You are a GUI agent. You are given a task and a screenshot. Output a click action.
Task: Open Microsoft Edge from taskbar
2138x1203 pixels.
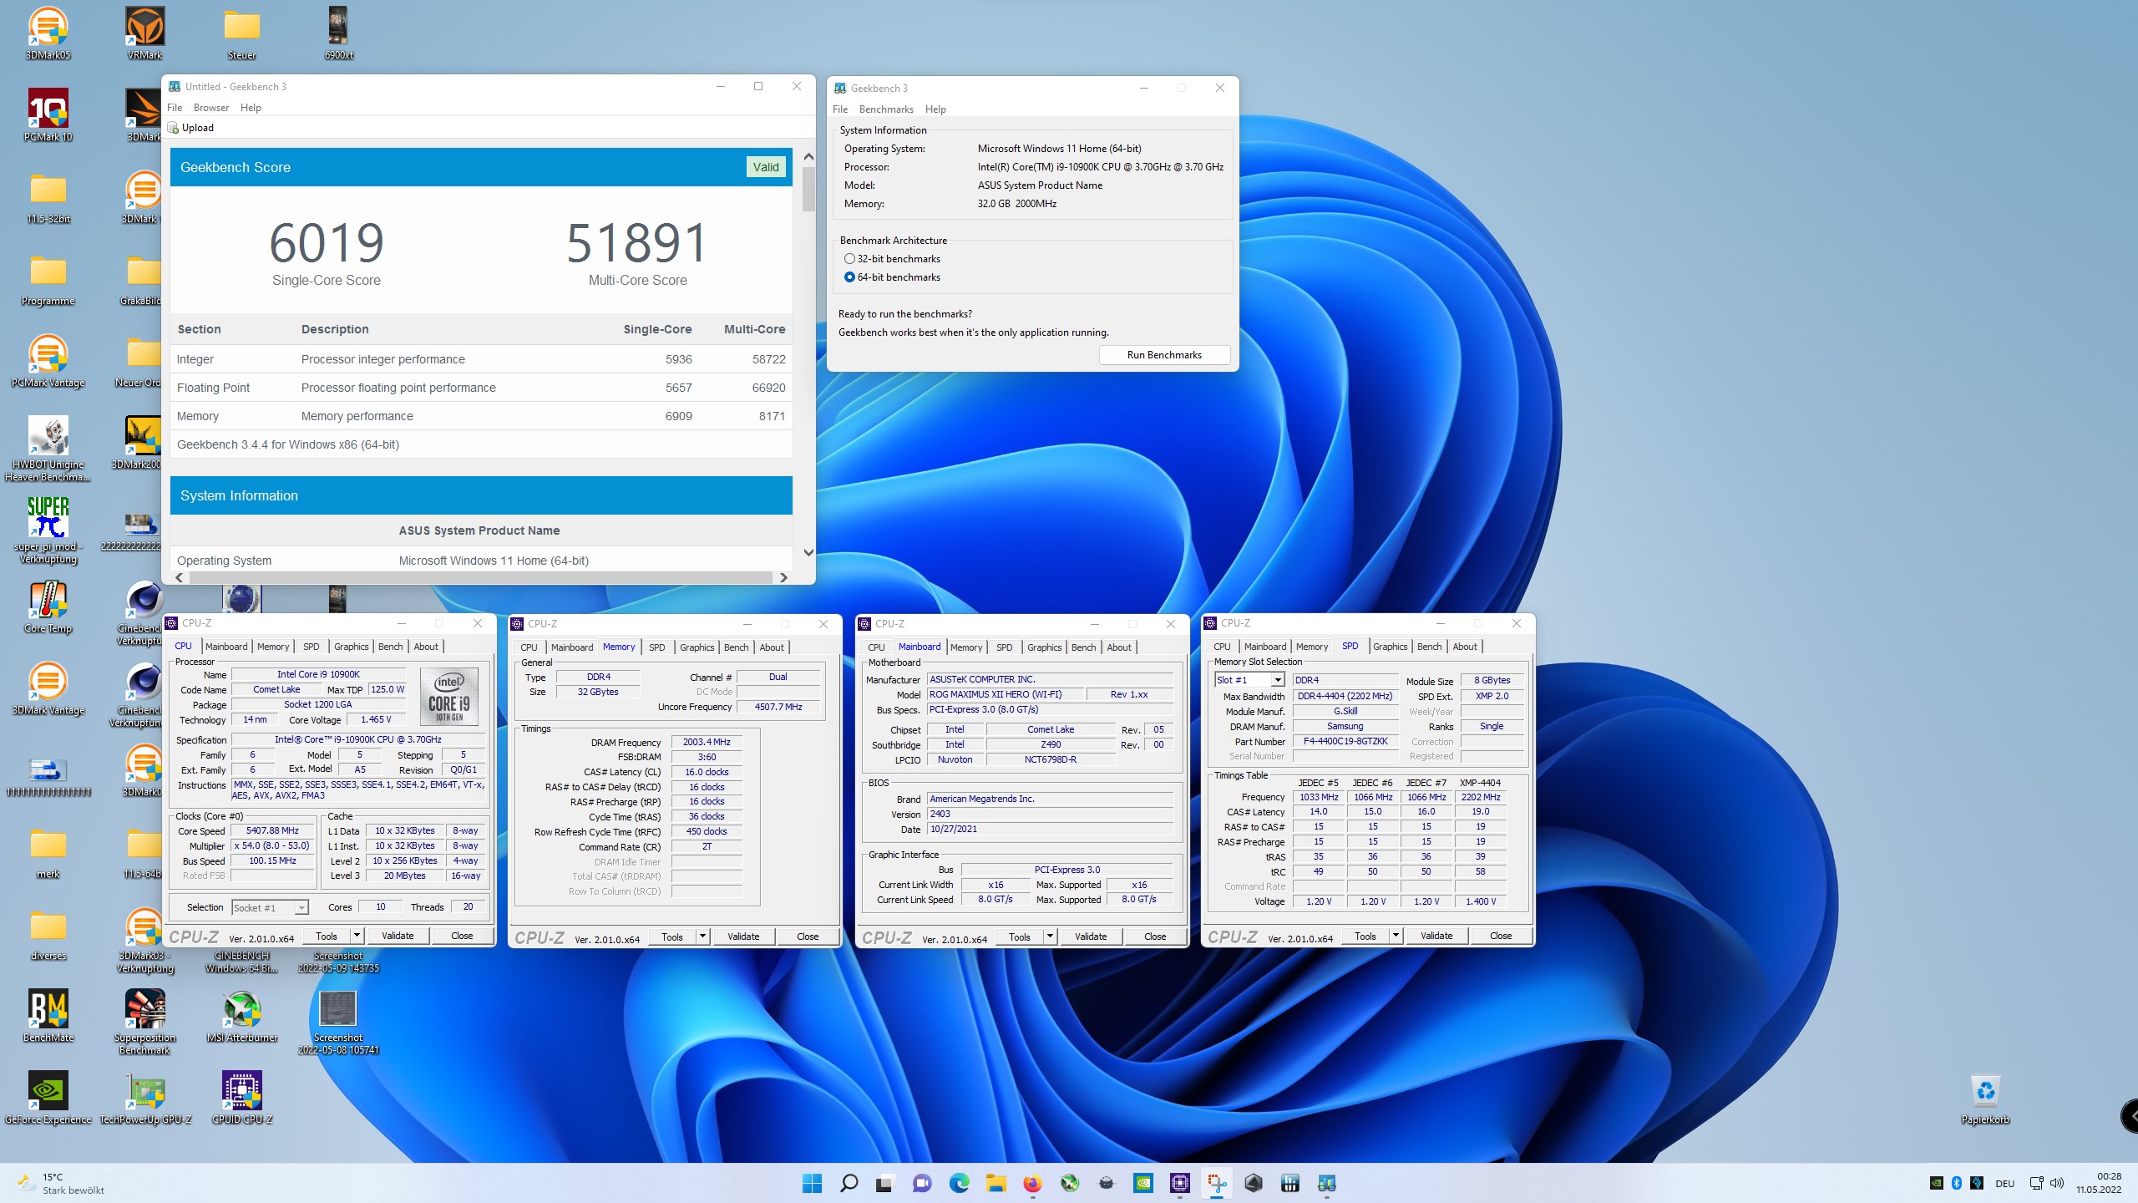point(959,1183)
